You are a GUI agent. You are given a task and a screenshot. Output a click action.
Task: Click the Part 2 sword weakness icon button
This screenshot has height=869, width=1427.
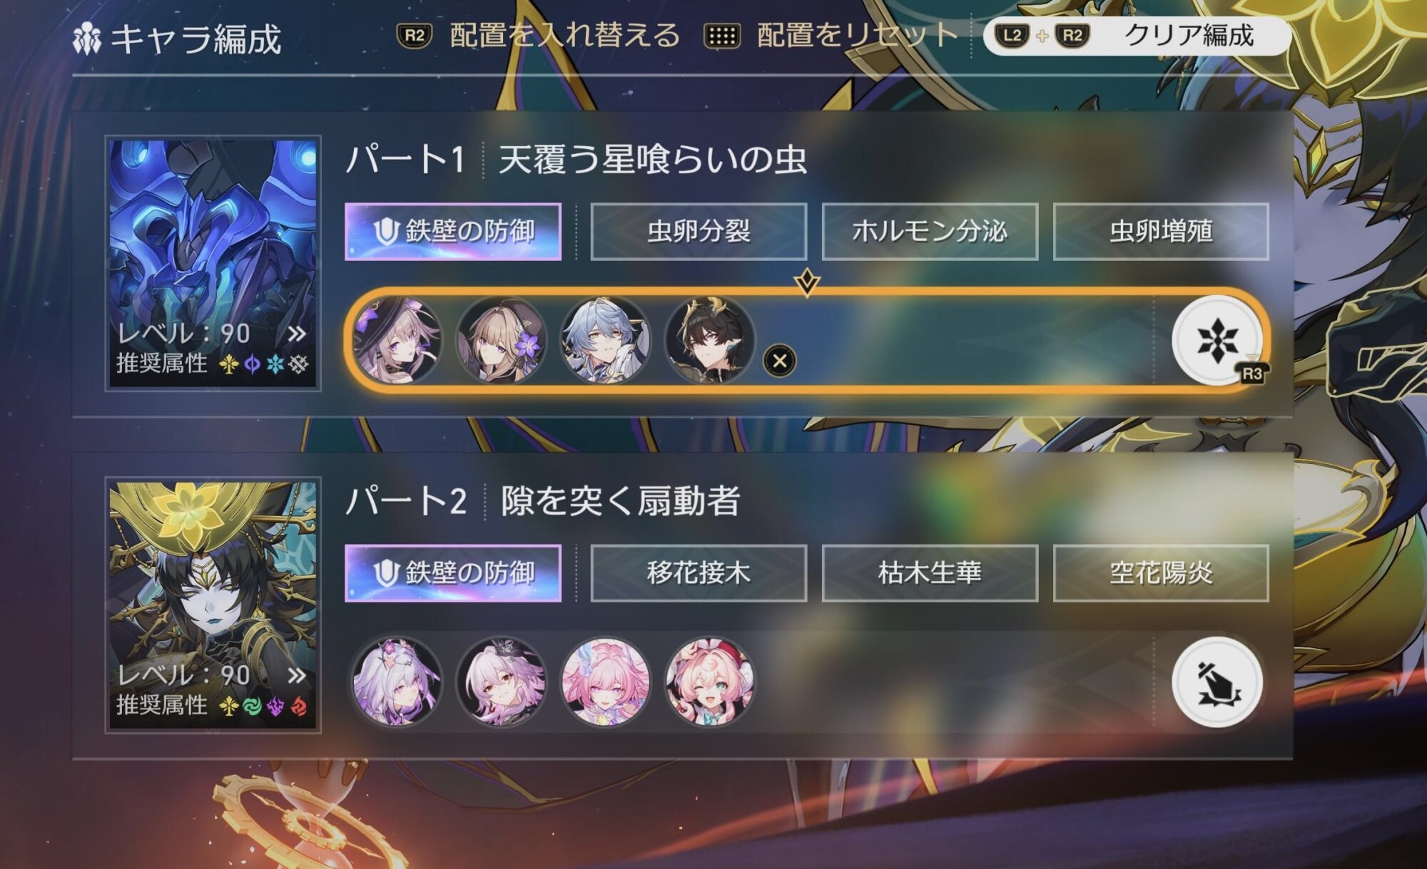point(1217,682)
